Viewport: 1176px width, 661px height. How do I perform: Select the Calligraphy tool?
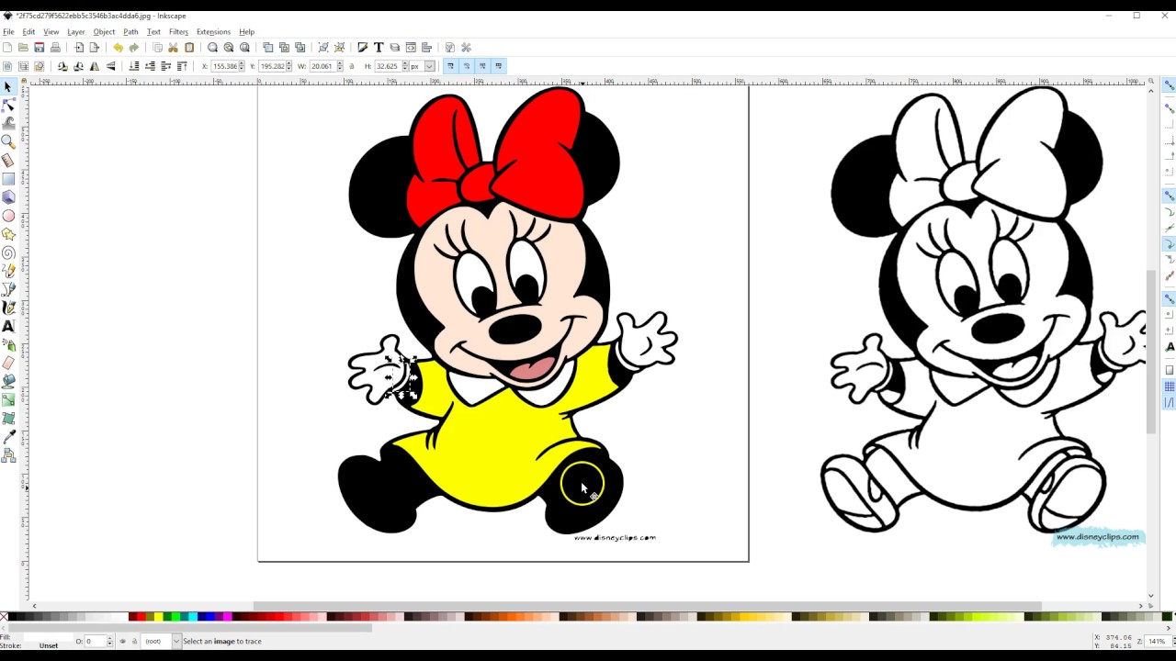pyautogui.click(x=8, y=308)
